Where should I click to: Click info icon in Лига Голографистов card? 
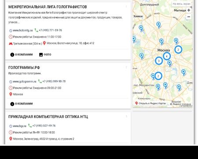click(x=12, y=55)
